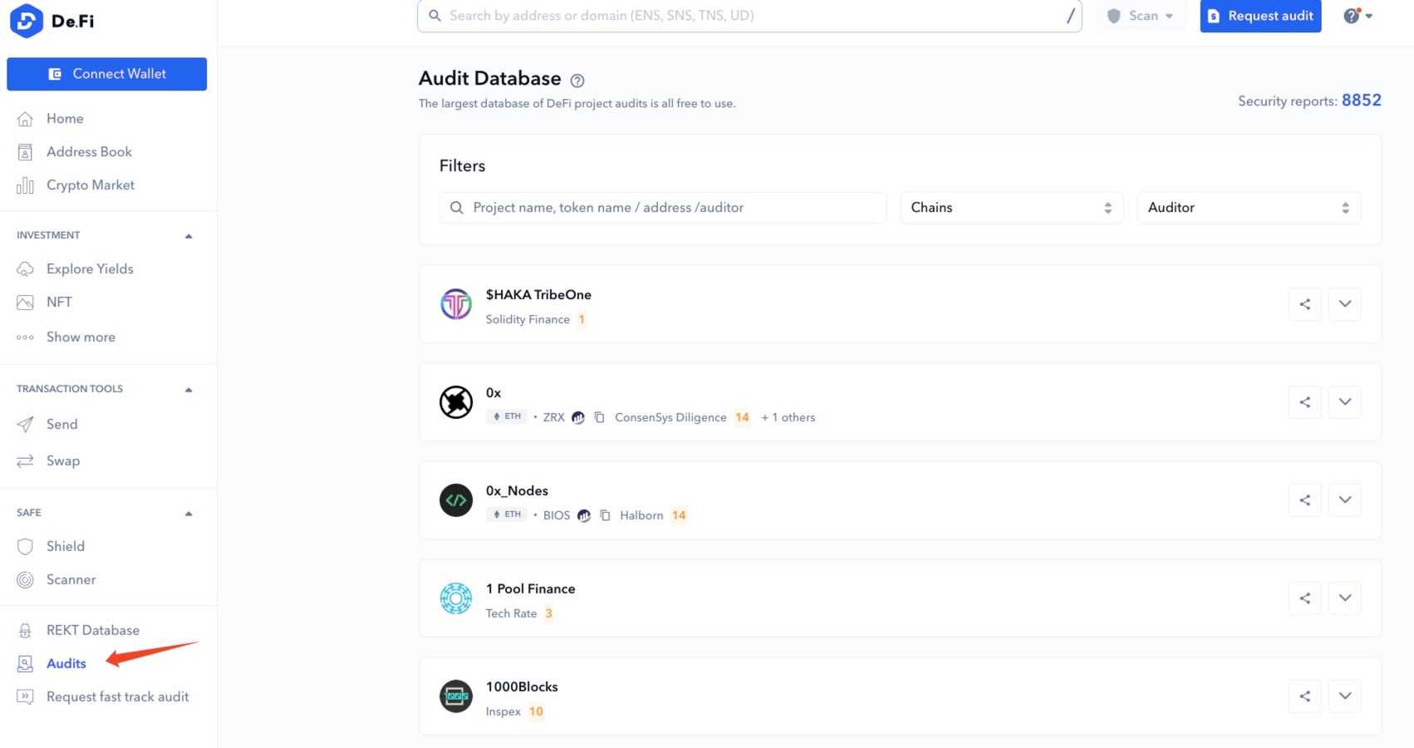Open the help question mark menu
This screenshot has width=1414, height=748.
click(1358, 16)
